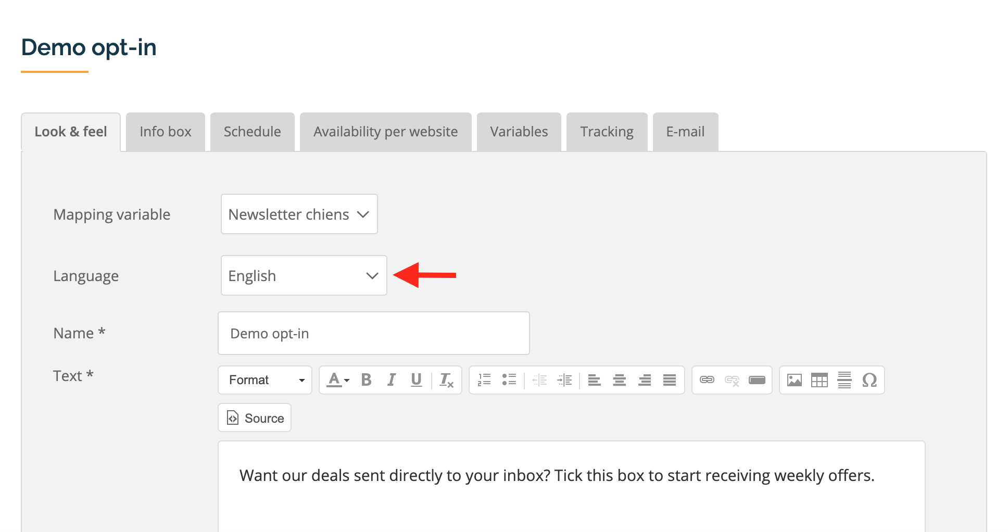The width and height of the screenshot is (1008, 532).
Task: Expand the Language dropdown showing English
Action: [x=304, y=275]
